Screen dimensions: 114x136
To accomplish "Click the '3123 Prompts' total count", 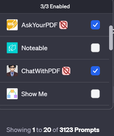I will click(79, 130).
